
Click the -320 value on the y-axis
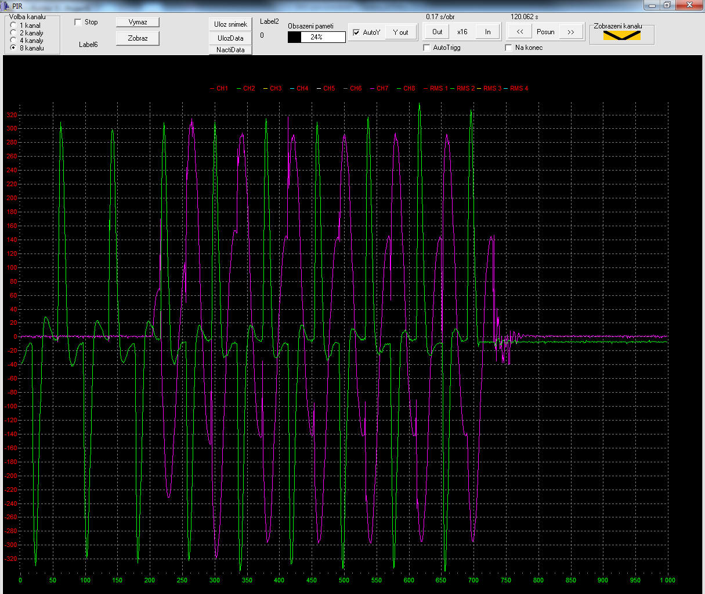pyautogui.click(x=10, y=559)
